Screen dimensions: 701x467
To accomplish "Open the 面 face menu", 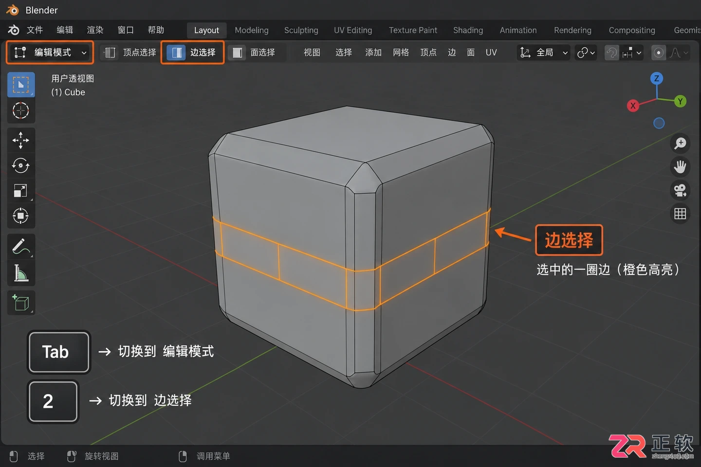I will [471, 53].
